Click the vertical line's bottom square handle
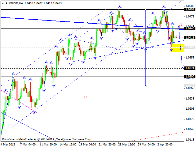 pyautogui.click(x=145, y=86)
